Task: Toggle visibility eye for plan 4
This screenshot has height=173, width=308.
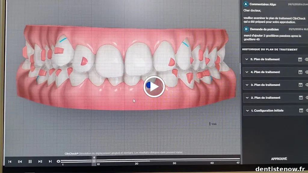Action: coord(306,72)
